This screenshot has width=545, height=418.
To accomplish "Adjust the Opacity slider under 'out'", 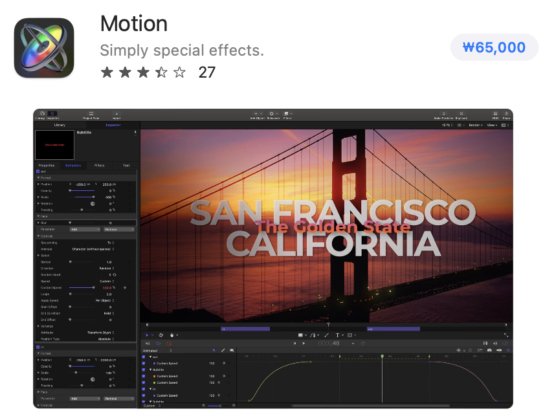I will (x=82, y=191).
